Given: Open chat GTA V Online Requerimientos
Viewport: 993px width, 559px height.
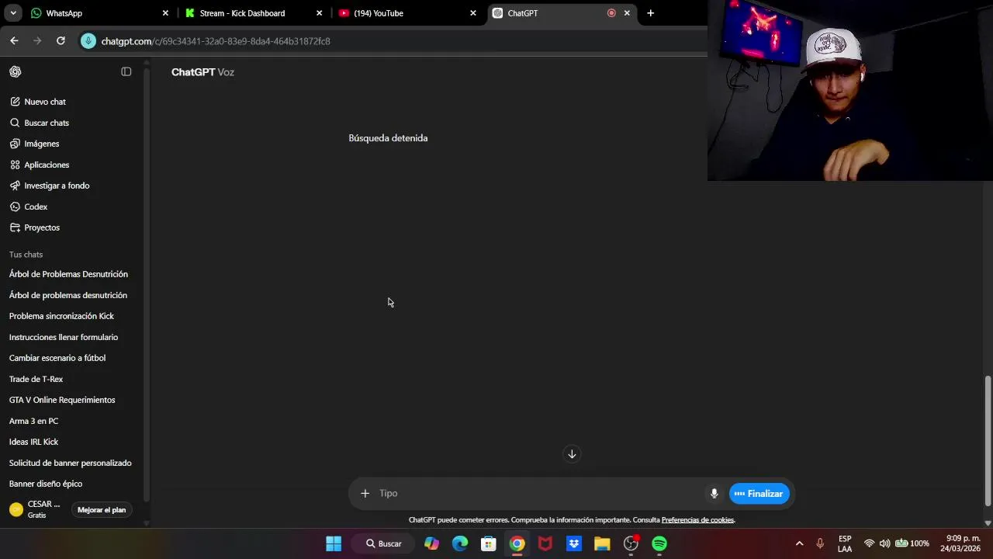Looking at the screenshot, I should point(62,400).
